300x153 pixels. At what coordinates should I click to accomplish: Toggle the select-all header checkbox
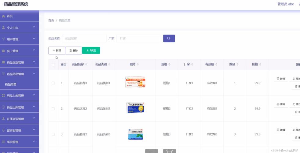[x=53, y=65]
